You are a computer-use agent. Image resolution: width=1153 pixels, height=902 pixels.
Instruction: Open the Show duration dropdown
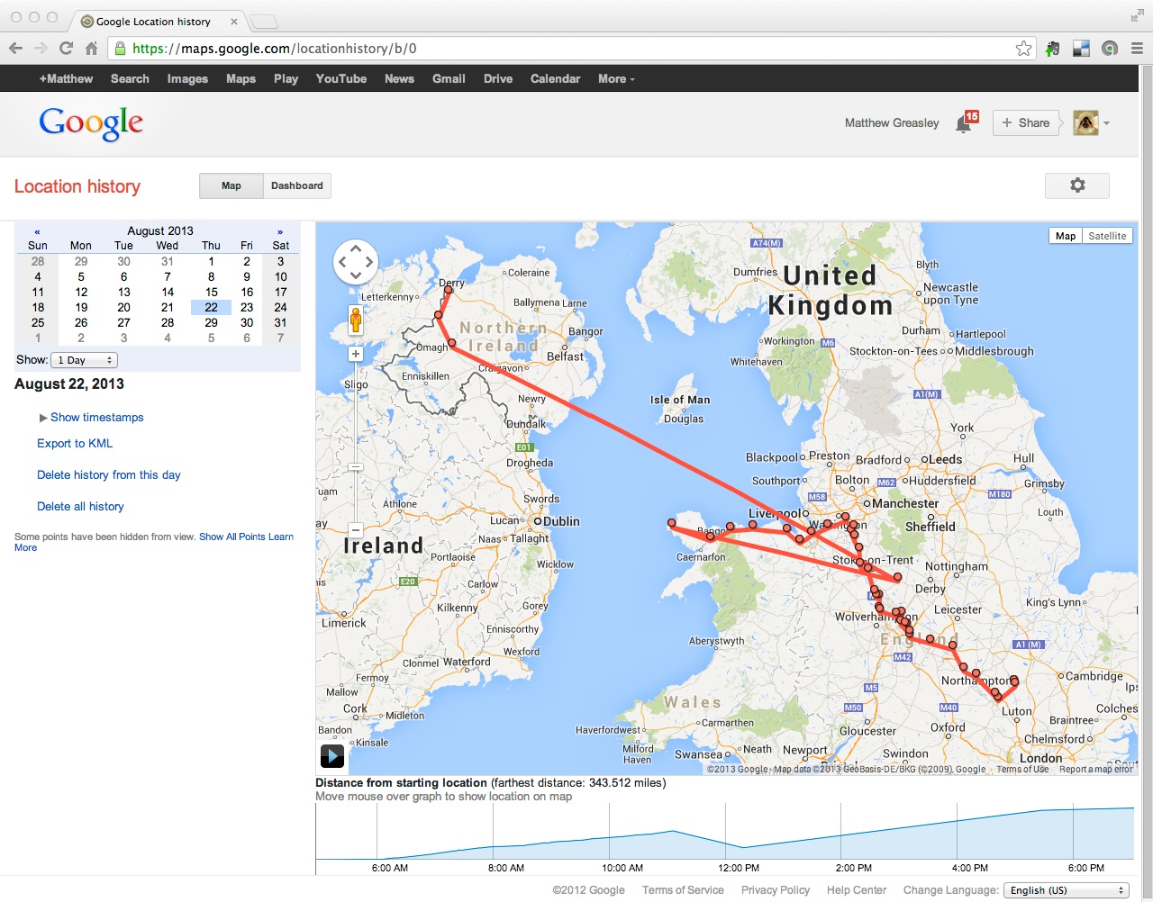(x=85, y=360)
